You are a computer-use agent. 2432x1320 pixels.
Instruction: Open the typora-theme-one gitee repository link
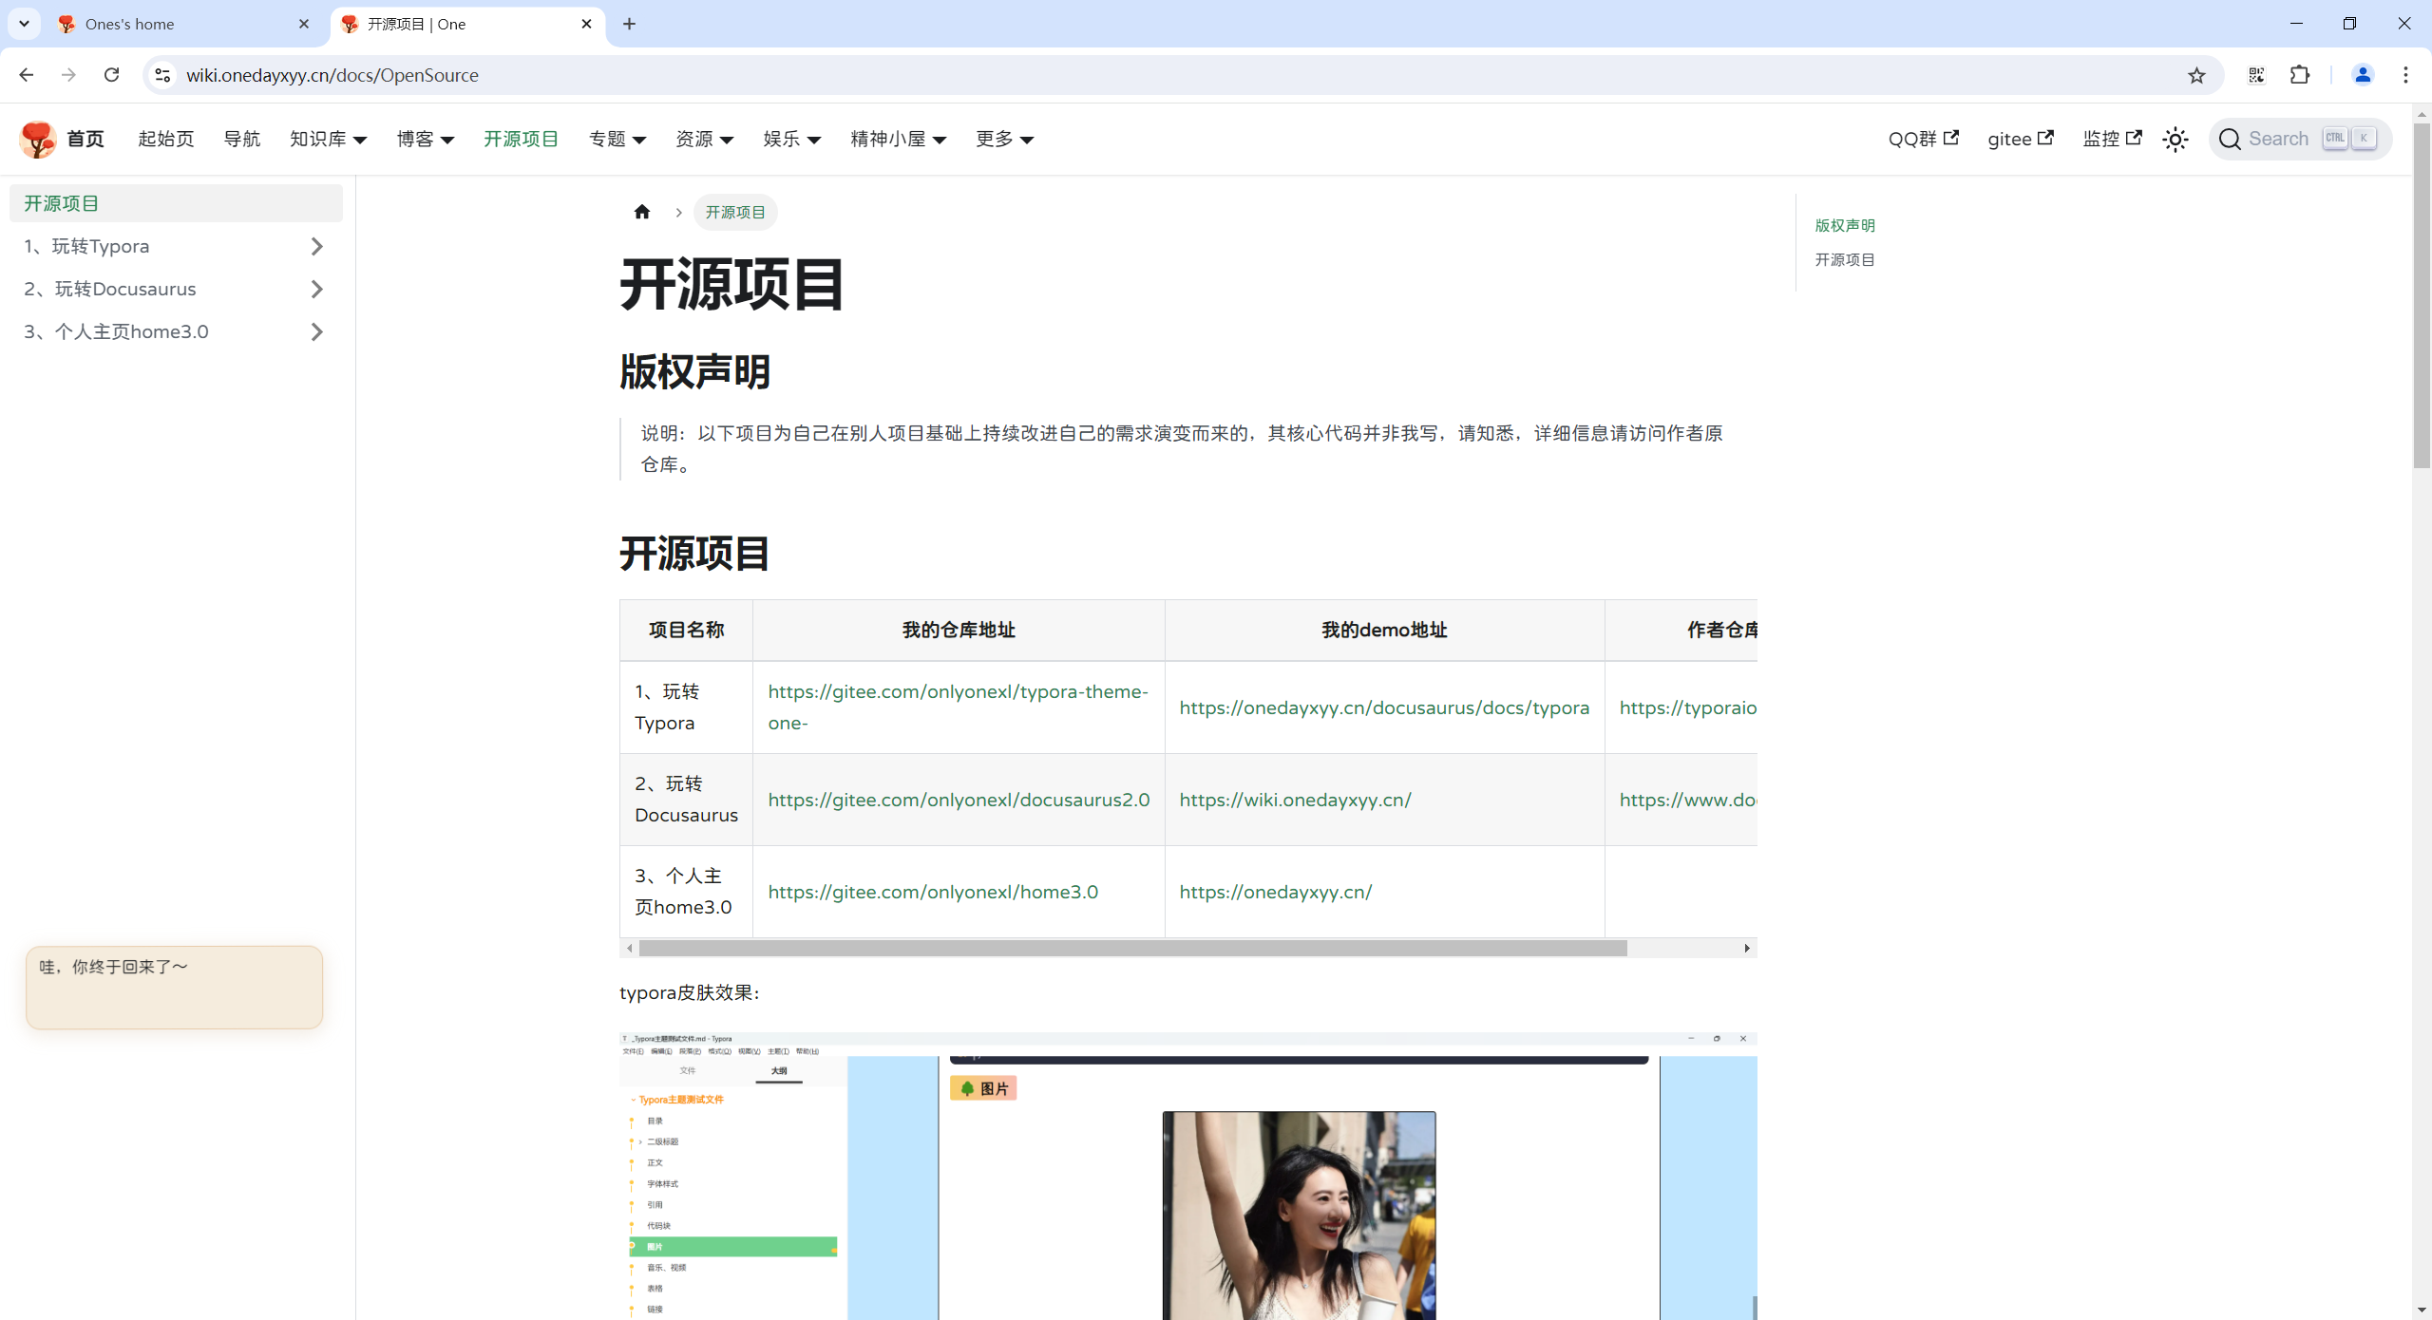coord(958,707)
